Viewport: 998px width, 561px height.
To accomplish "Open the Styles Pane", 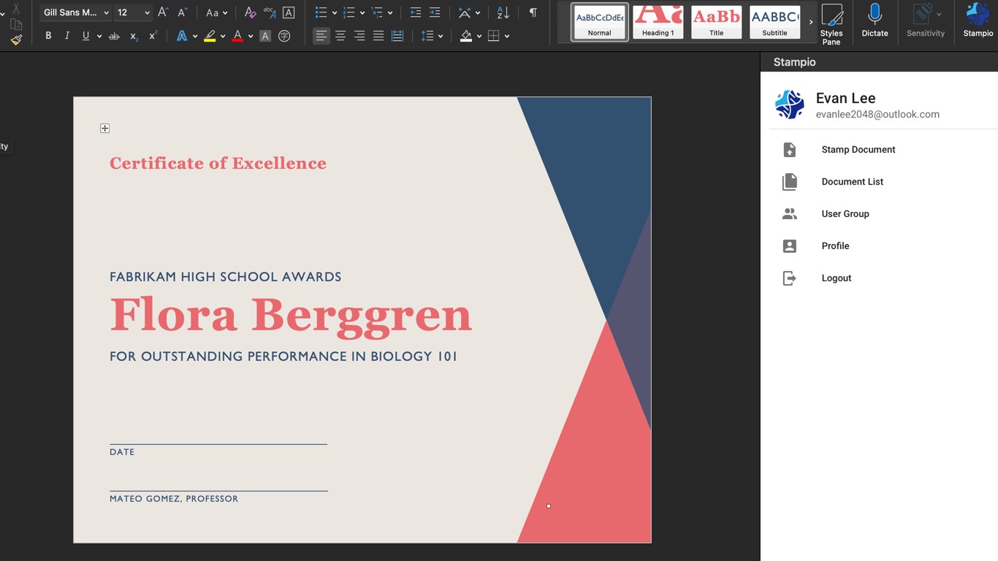I will pyautogui.click(x=831, y=23).
